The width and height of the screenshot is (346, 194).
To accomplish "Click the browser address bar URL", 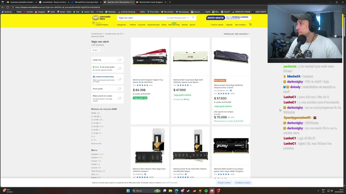I will (58, 7).
